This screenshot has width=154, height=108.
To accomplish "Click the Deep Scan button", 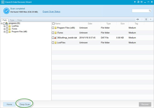I will pos(25,104).
